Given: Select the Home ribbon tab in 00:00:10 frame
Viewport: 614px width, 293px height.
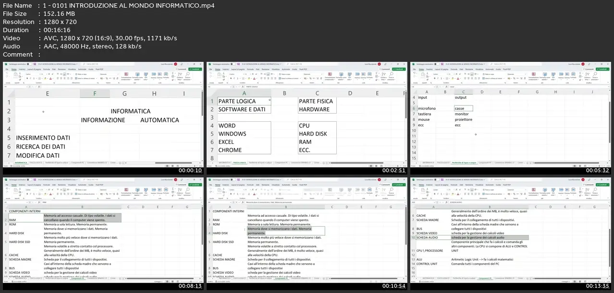Looking at the screenshot, I should click(14, 69).
